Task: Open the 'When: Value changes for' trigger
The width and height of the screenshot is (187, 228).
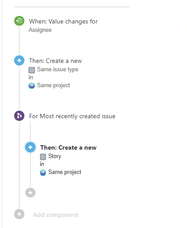Action: pos(63,22)
